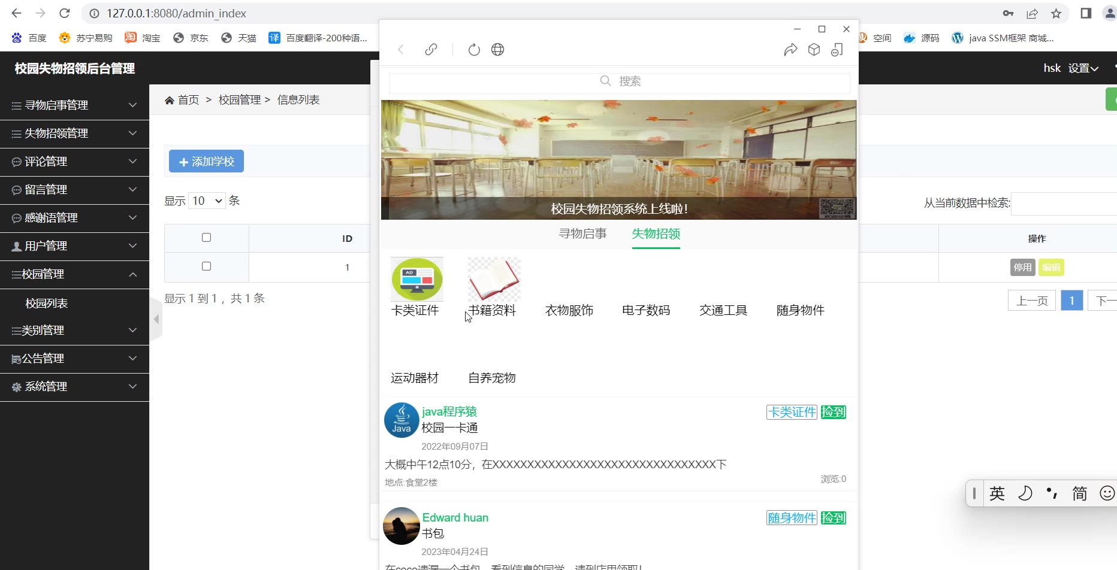Click the emoji icon in the IME toolbar
Image resolution: width=1117 pixels, height=570 pixels.
point(1107,493)
